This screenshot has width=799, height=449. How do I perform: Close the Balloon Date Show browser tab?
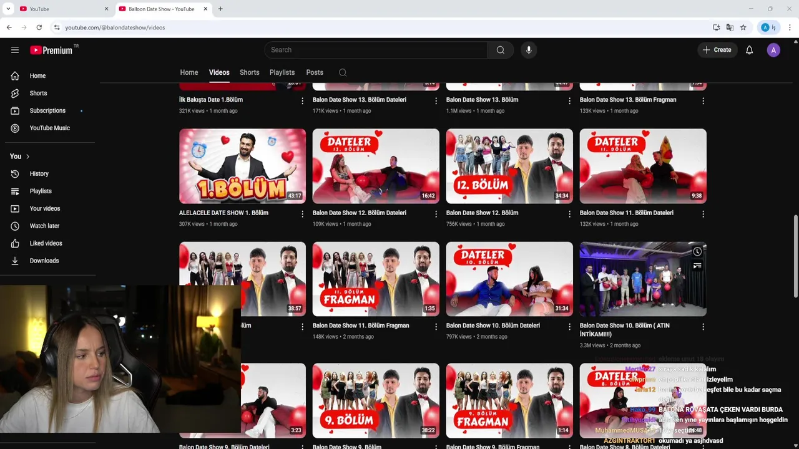[x=205, y=9]
